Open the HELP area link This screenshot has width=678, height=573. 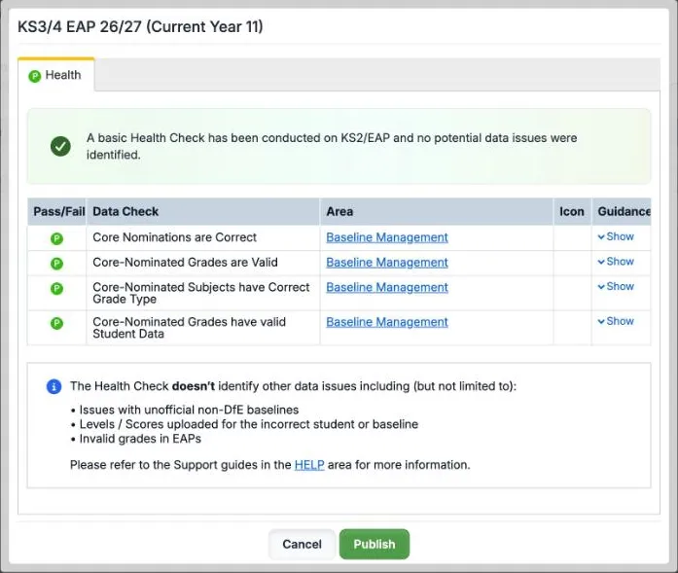[x=309, y=465]
